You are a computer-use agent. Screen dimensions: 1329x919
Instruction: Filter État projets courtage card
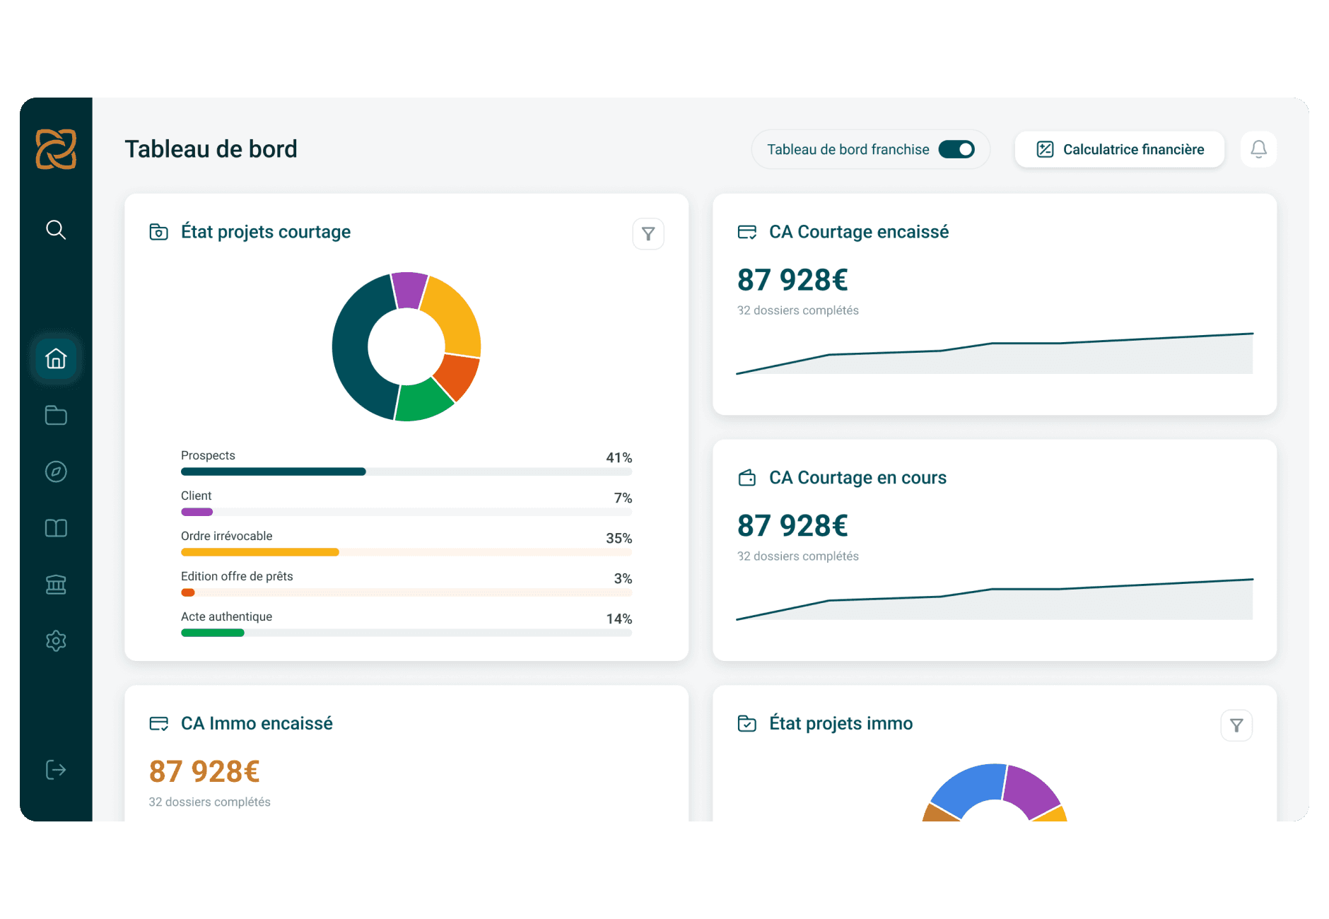click(x=648, y=234)
